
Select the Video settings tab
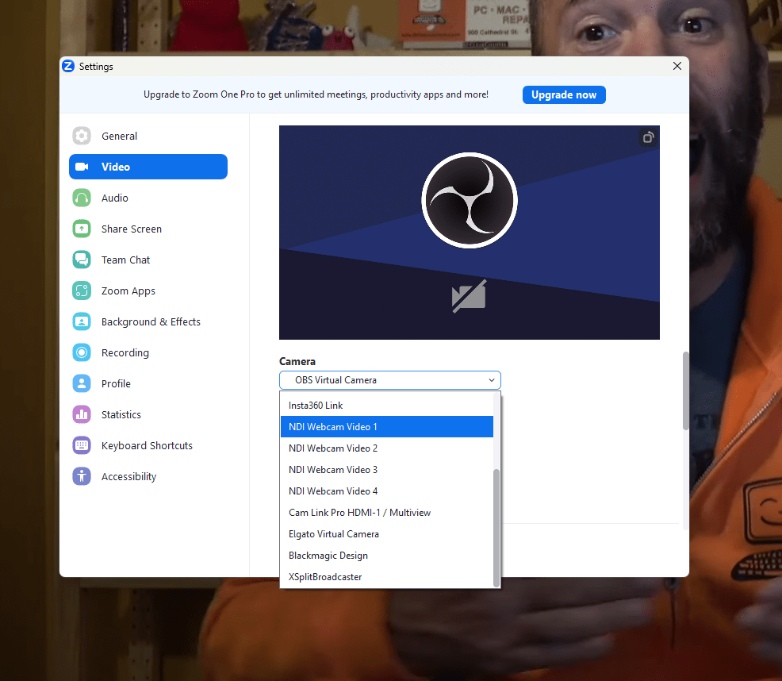(148, 167)
